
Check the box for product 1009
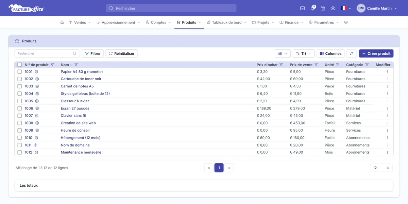(20, 130)
